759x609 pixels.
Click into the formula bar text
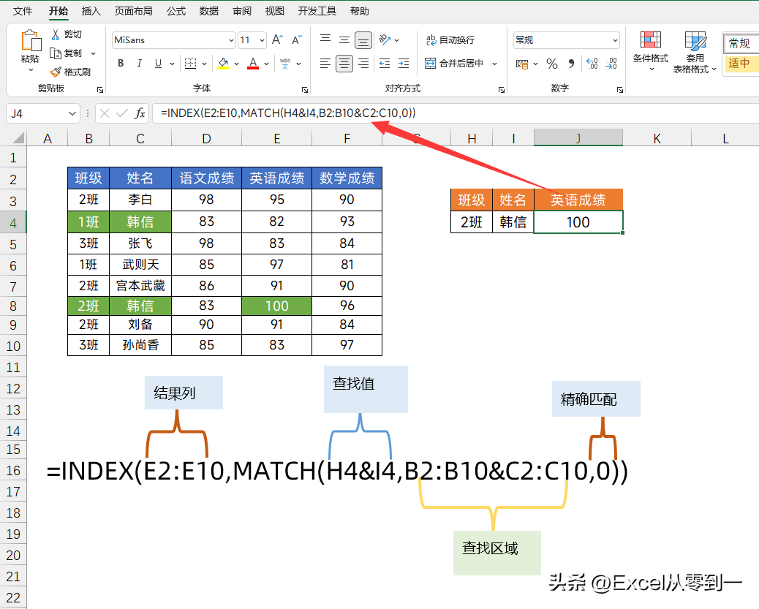288,113
